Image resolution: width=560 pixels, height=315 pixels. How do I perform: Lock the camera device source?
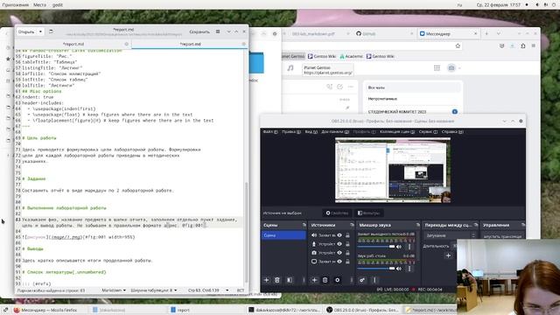tap(347, 253)
